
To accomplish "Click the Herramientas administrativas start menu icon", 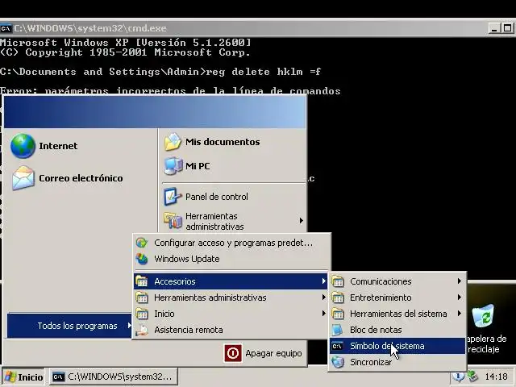I will coord(173,220).
